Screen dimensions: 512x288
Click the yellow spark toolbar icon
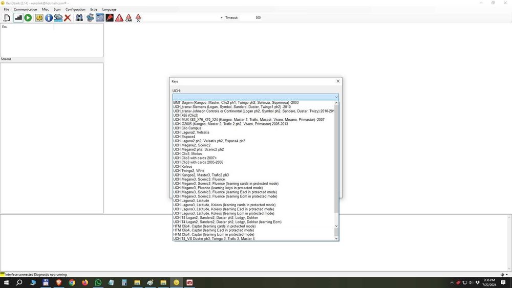tap(39, 17)
